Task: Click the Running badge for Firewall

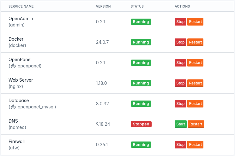Action: [141, 145]
